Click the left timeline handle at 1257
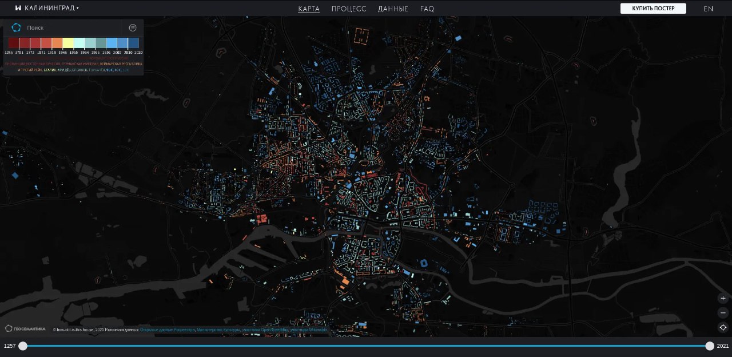Screen dimensions: 732x357 click(23, 346)
